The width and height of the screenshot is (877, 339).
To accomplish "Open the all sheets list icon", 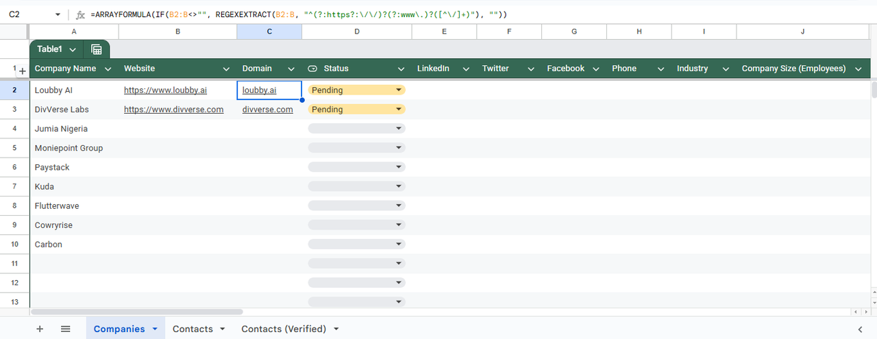I will point(66,329).
